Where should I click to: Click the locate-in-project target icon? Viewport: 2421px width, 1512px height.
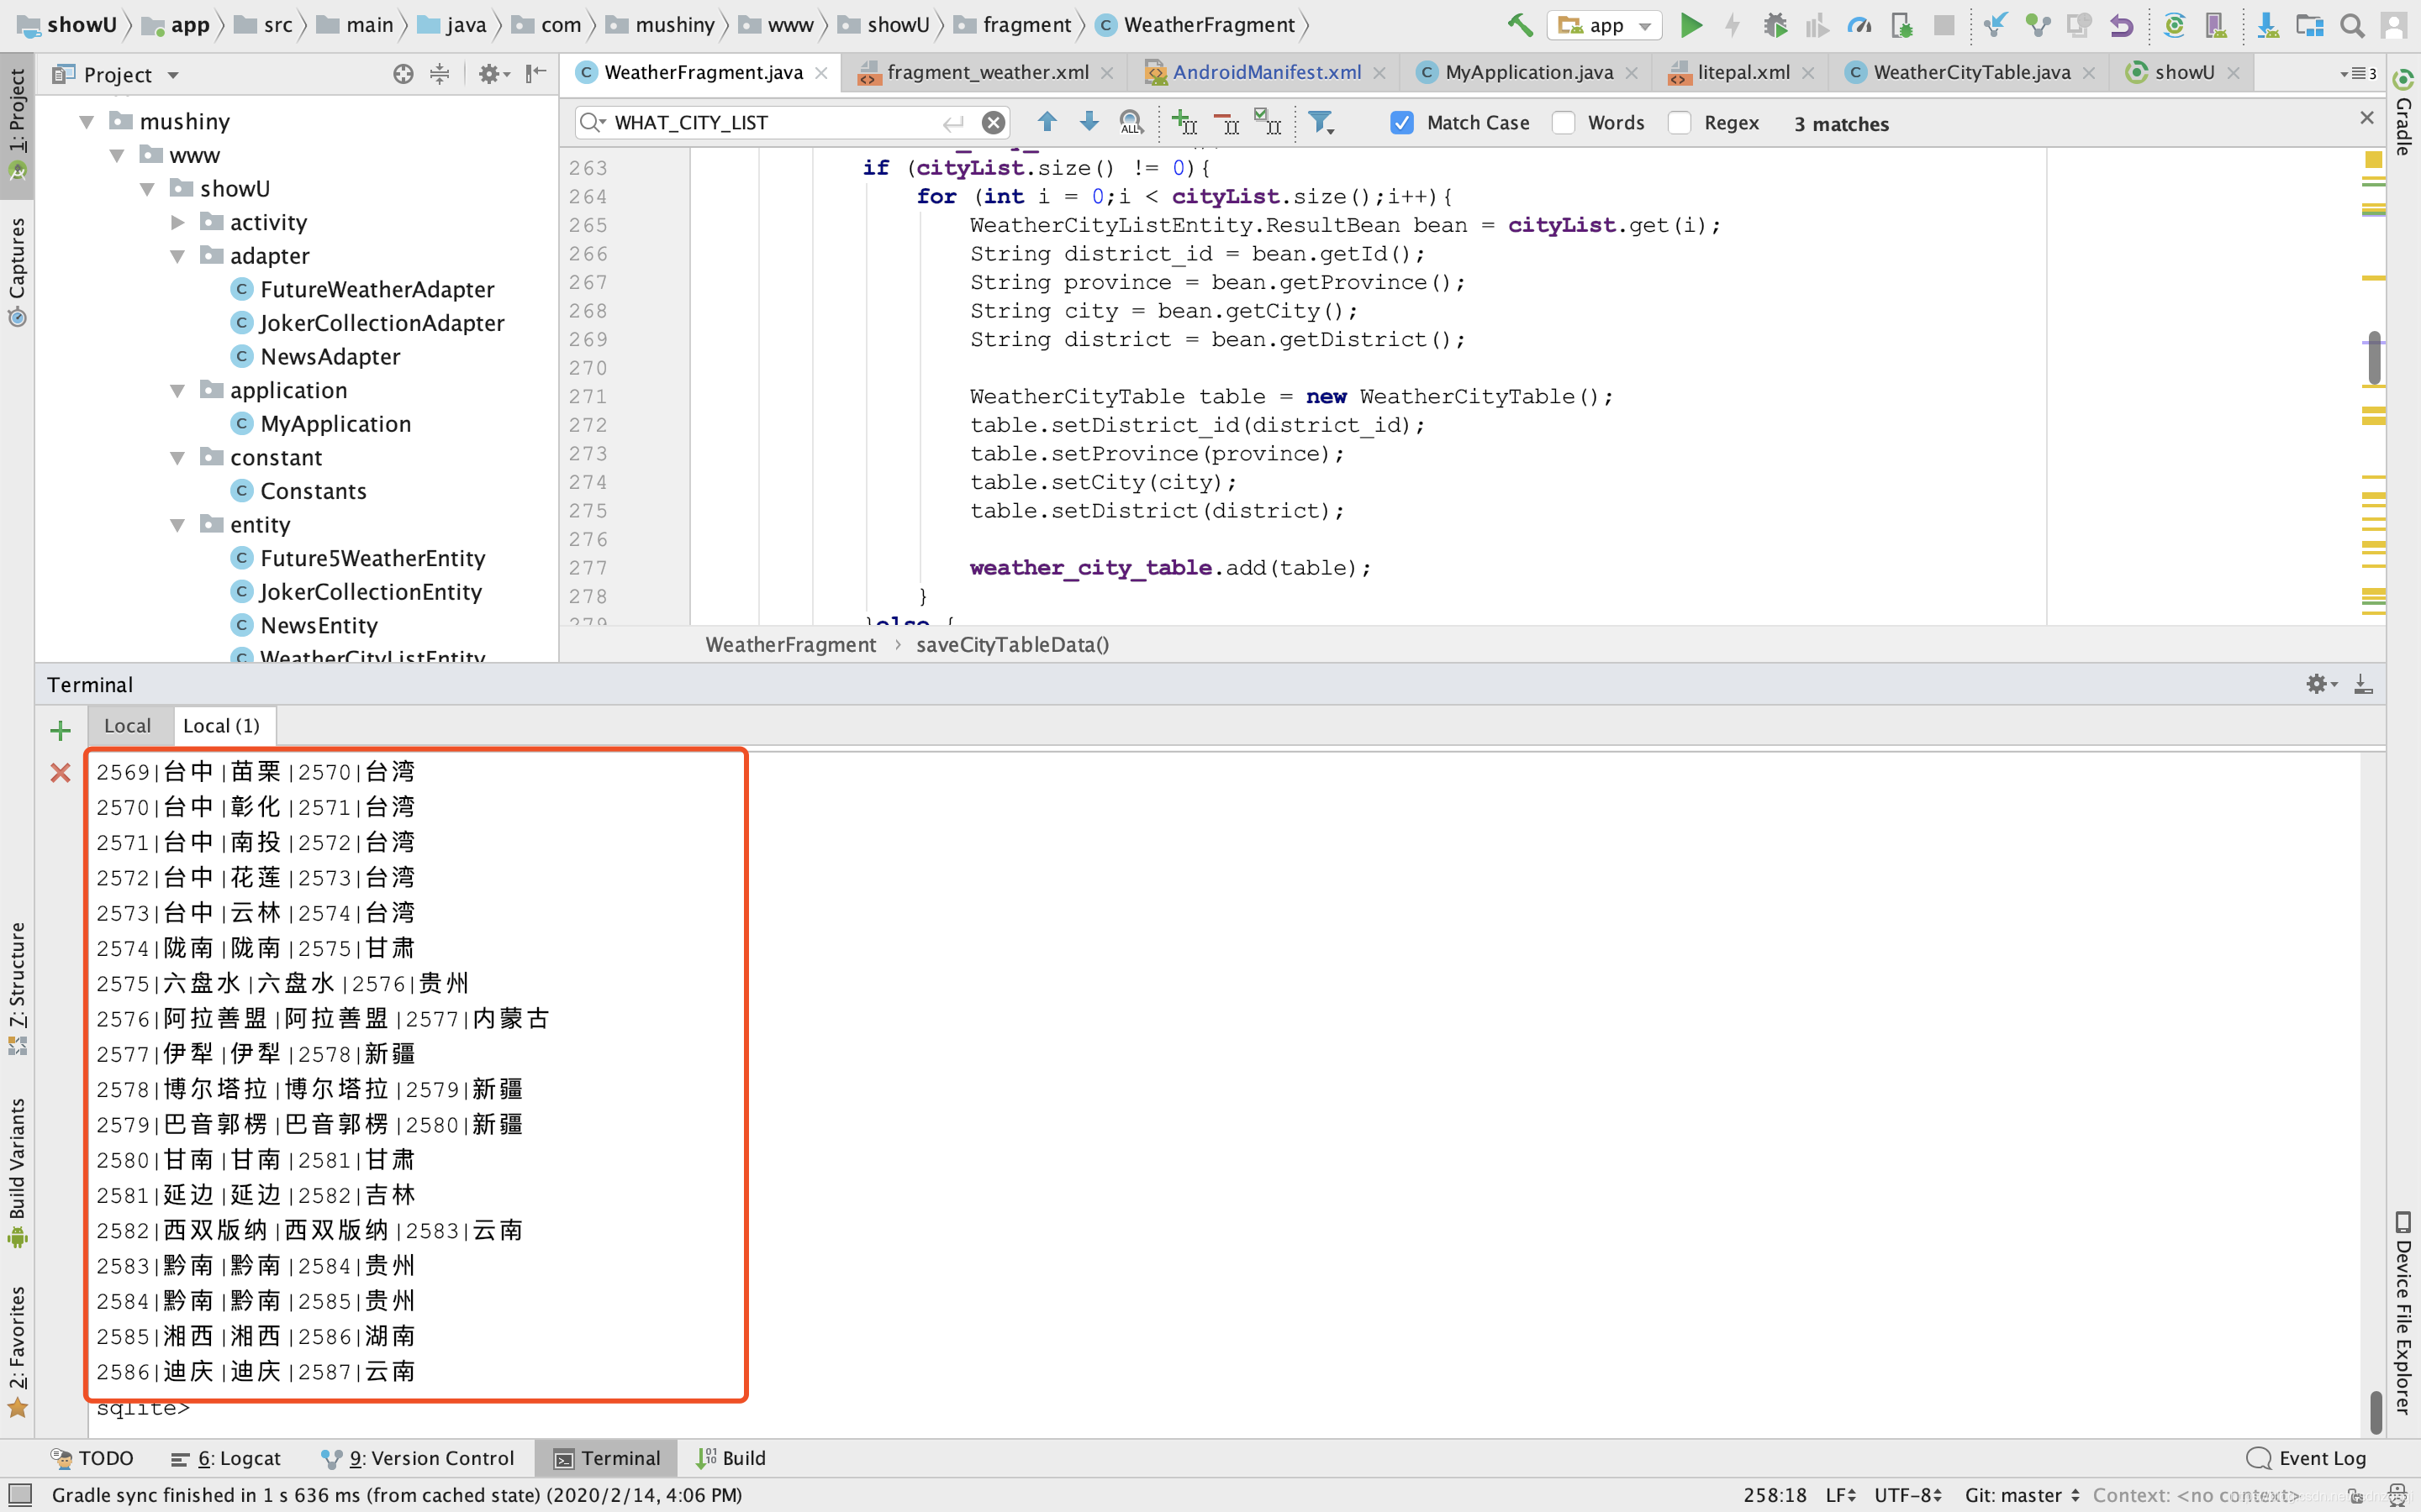[403, 73]
